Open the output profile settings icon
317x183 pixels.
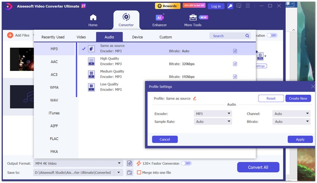(x=130, y=163)
